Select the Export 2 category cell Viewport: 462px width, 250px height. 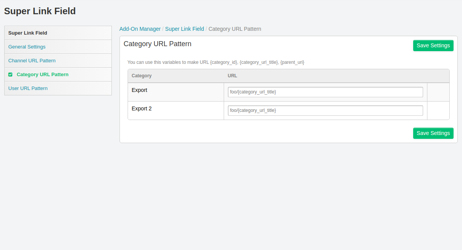176,111
